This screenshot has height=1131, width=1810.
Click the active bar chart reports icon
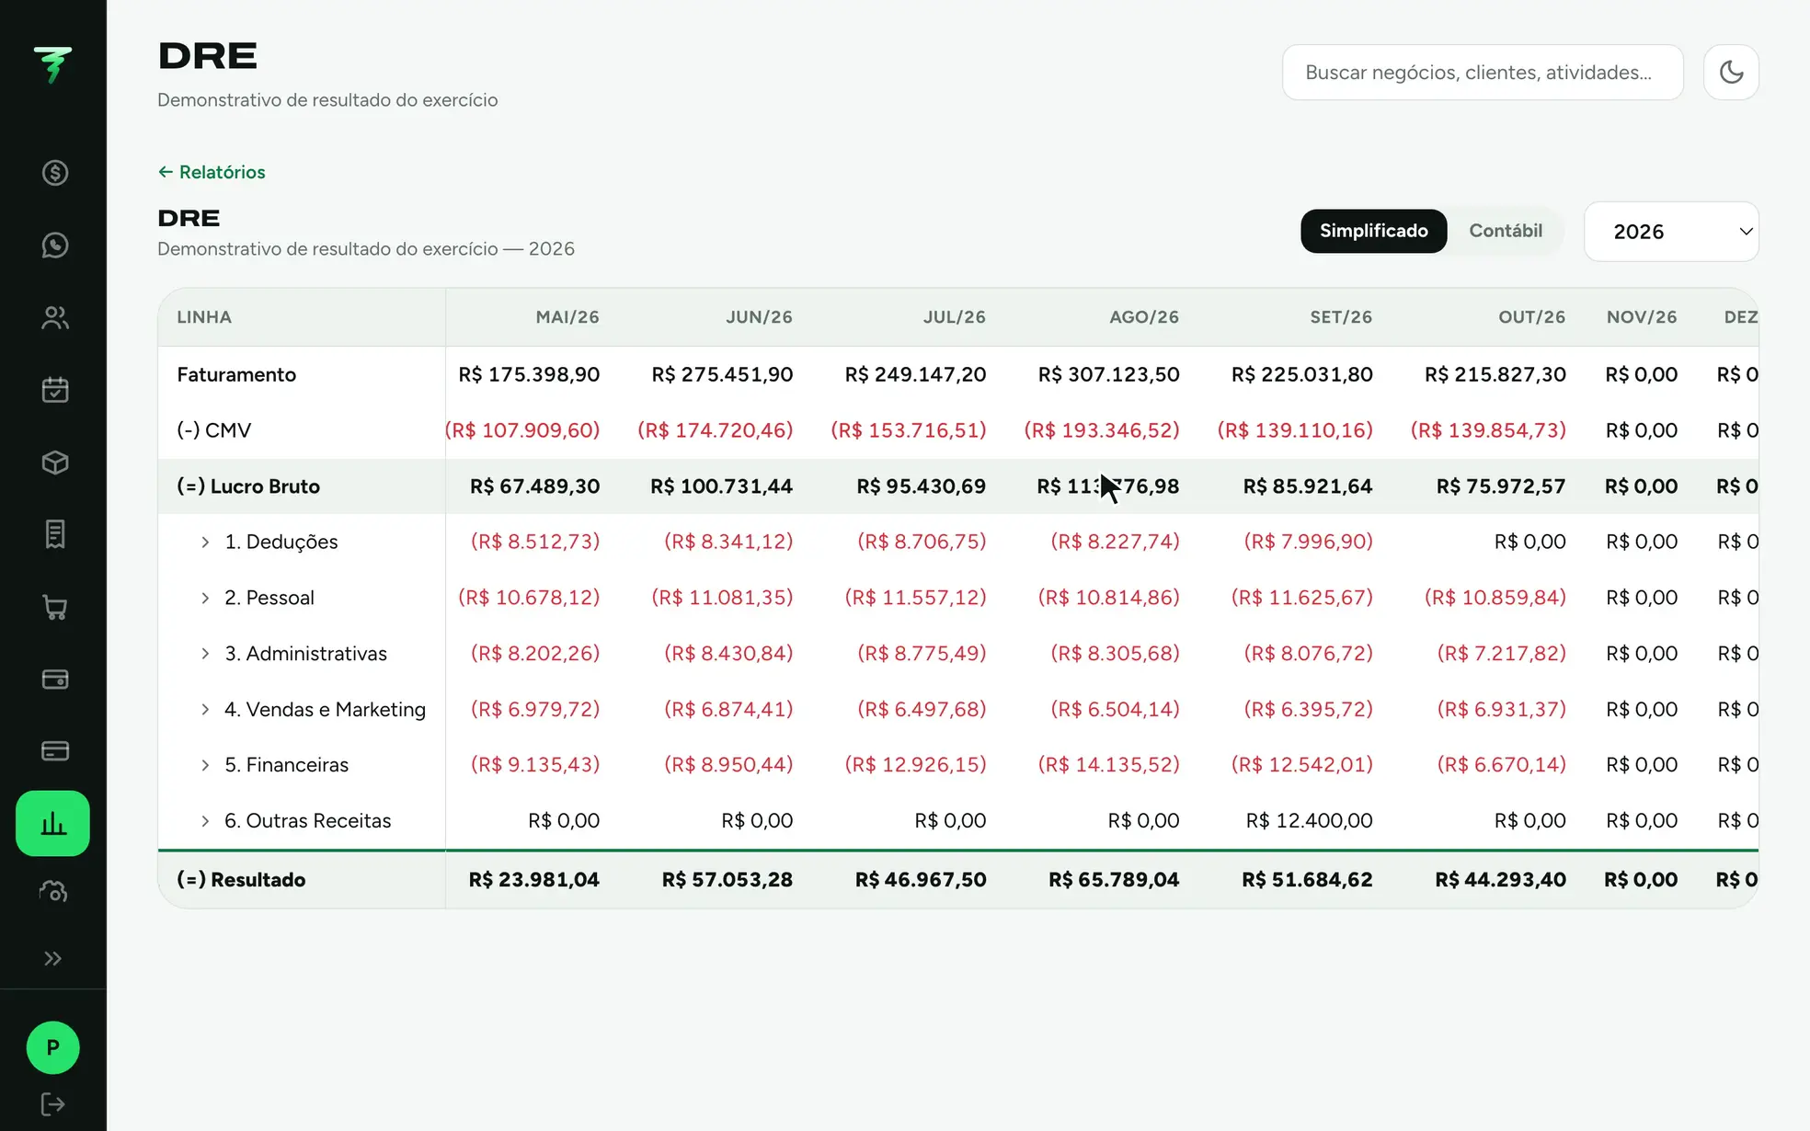coord(52,824)
